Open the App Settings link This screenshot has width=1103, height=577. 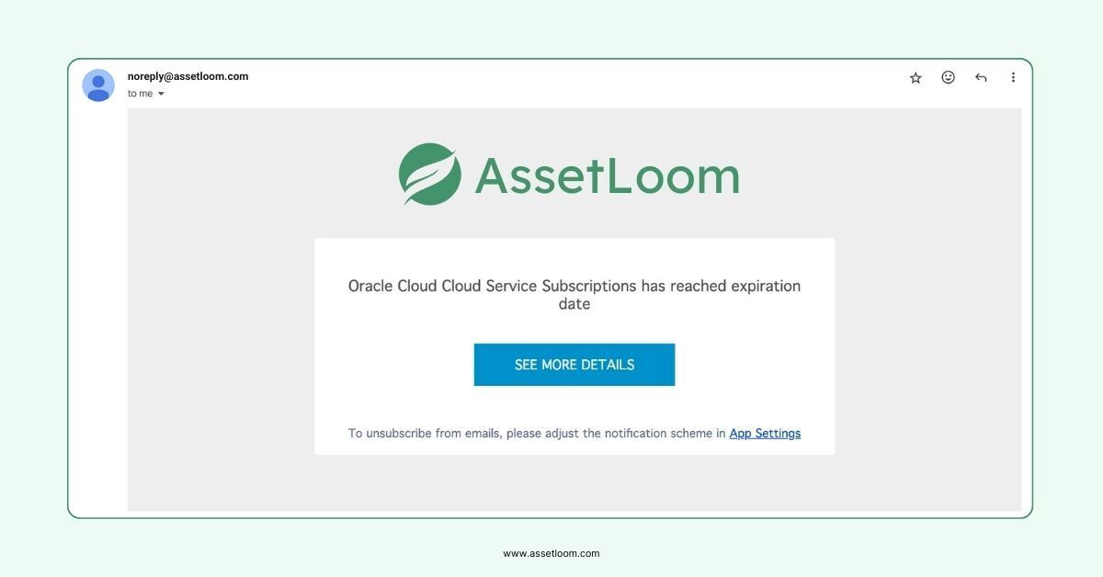[765, 434]
